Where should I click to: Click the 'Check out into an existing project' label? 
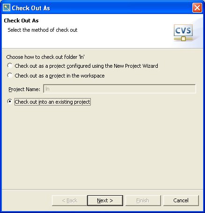52,102
